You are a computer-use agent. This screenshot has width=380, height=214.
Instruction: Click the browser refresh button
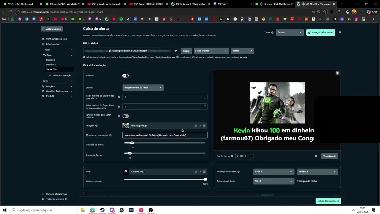(x=11, y=12)
